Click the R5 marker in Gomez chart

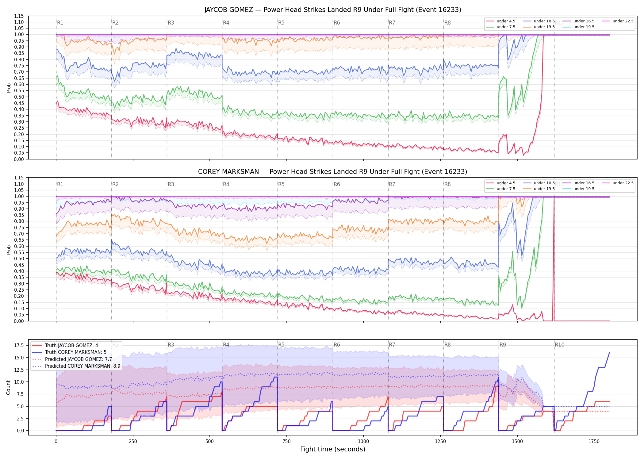point(281,23)
